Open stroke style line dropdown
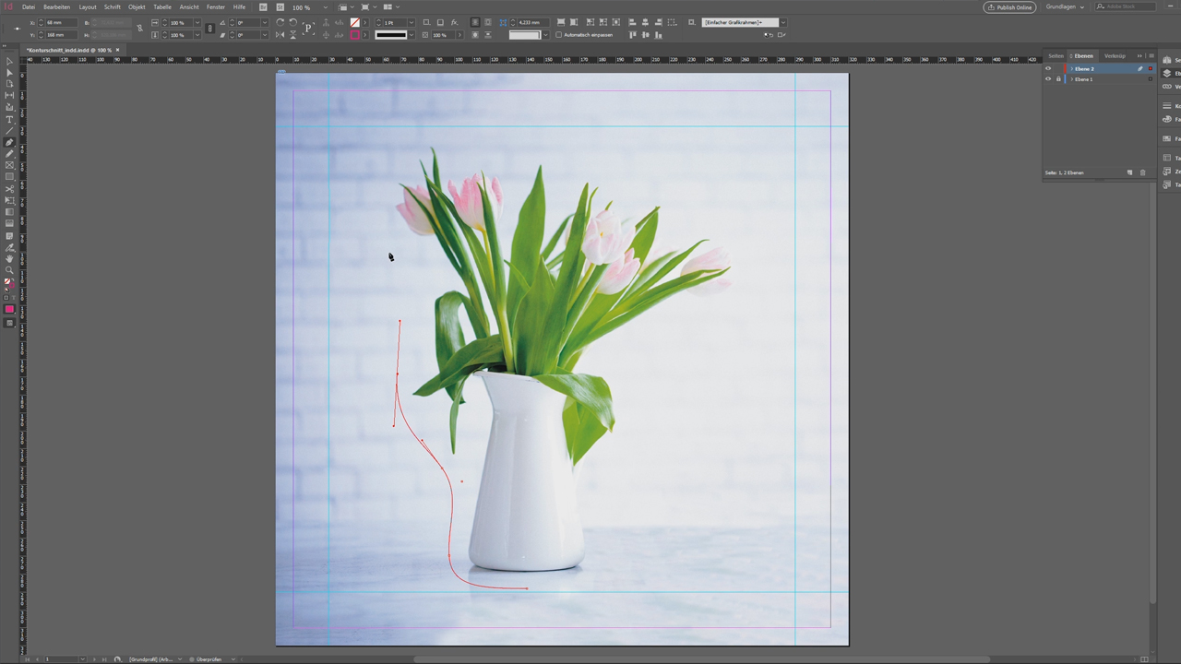Screen dimensions: 1181x664 tap(411, 35)
